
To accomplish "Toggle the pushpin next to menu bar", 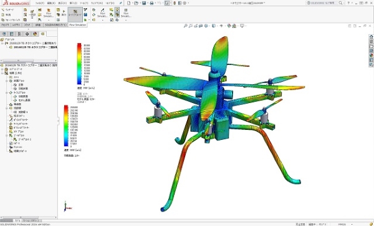I will [121, 3].
